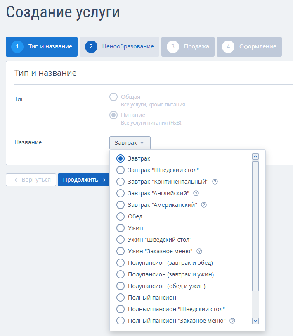This screenshot has height=336, width=293.
Task: Click step number 2 circle icon
Action: (91, 46)
